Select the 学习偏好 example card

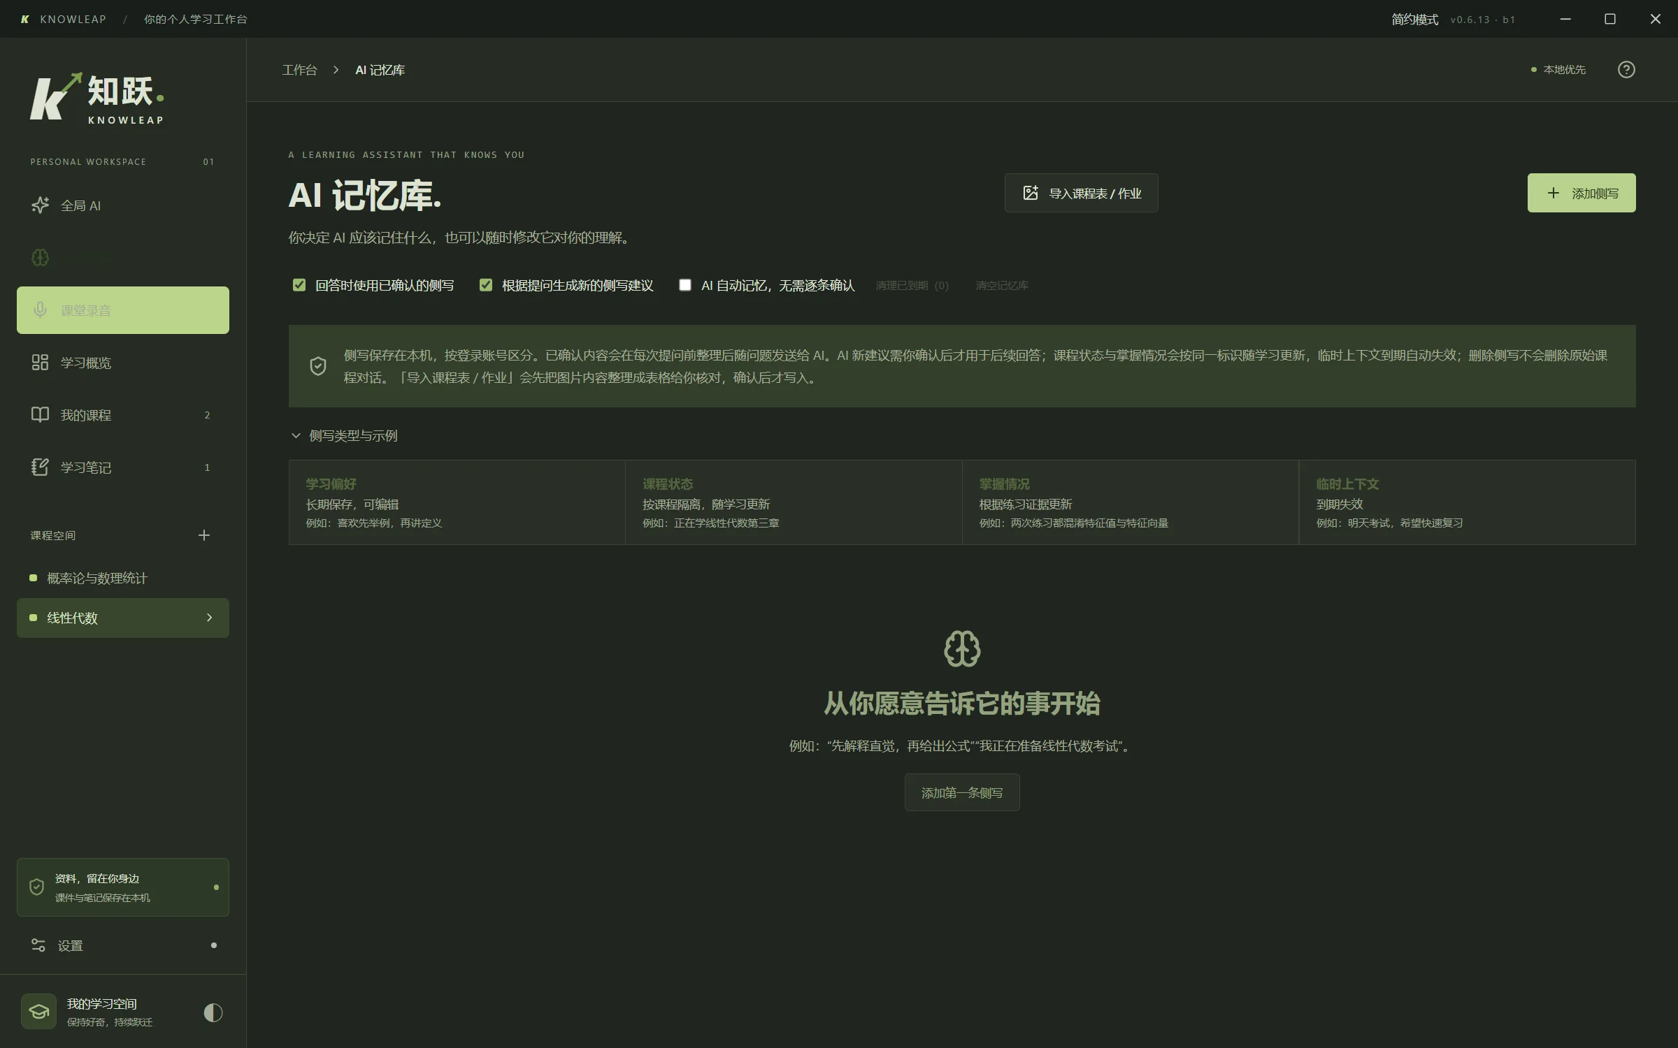coord(457,502)
